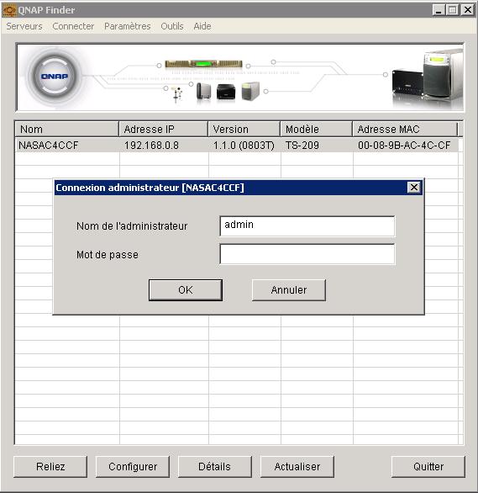The width and height of the screenshot is (478, 493).
Task: Select the NASAC4CCF server row
Action: (x=237, y=146)
